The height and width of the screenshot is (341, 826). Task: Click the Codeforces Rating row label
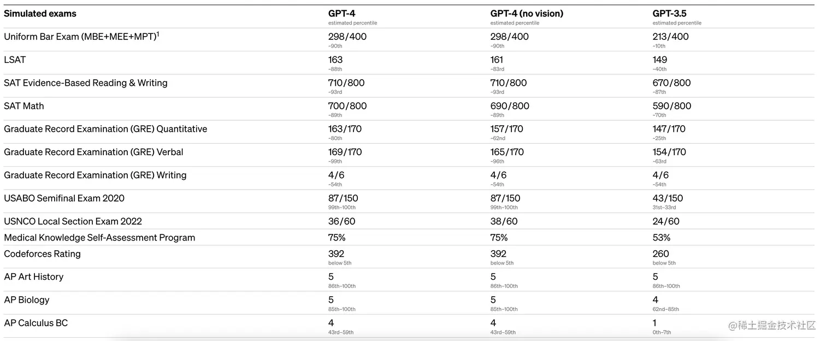[42, 254]
